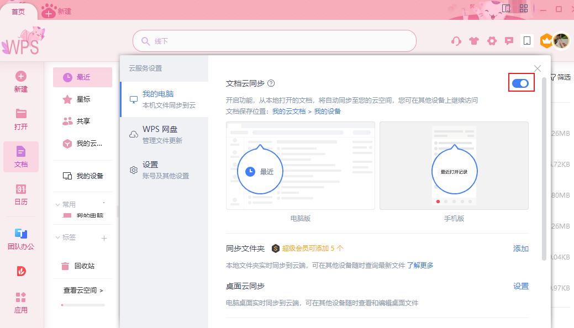This screenshot has height=328, width=574.
Task: Open the 筛选 filter dropdown
Action: click(x=562, y=77)
